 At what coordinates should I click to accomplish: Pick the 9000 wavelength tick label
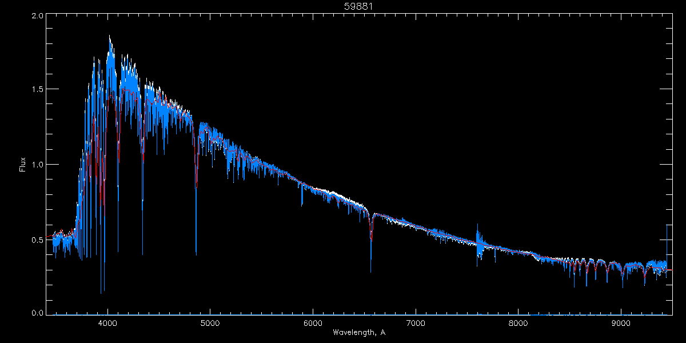621,322
